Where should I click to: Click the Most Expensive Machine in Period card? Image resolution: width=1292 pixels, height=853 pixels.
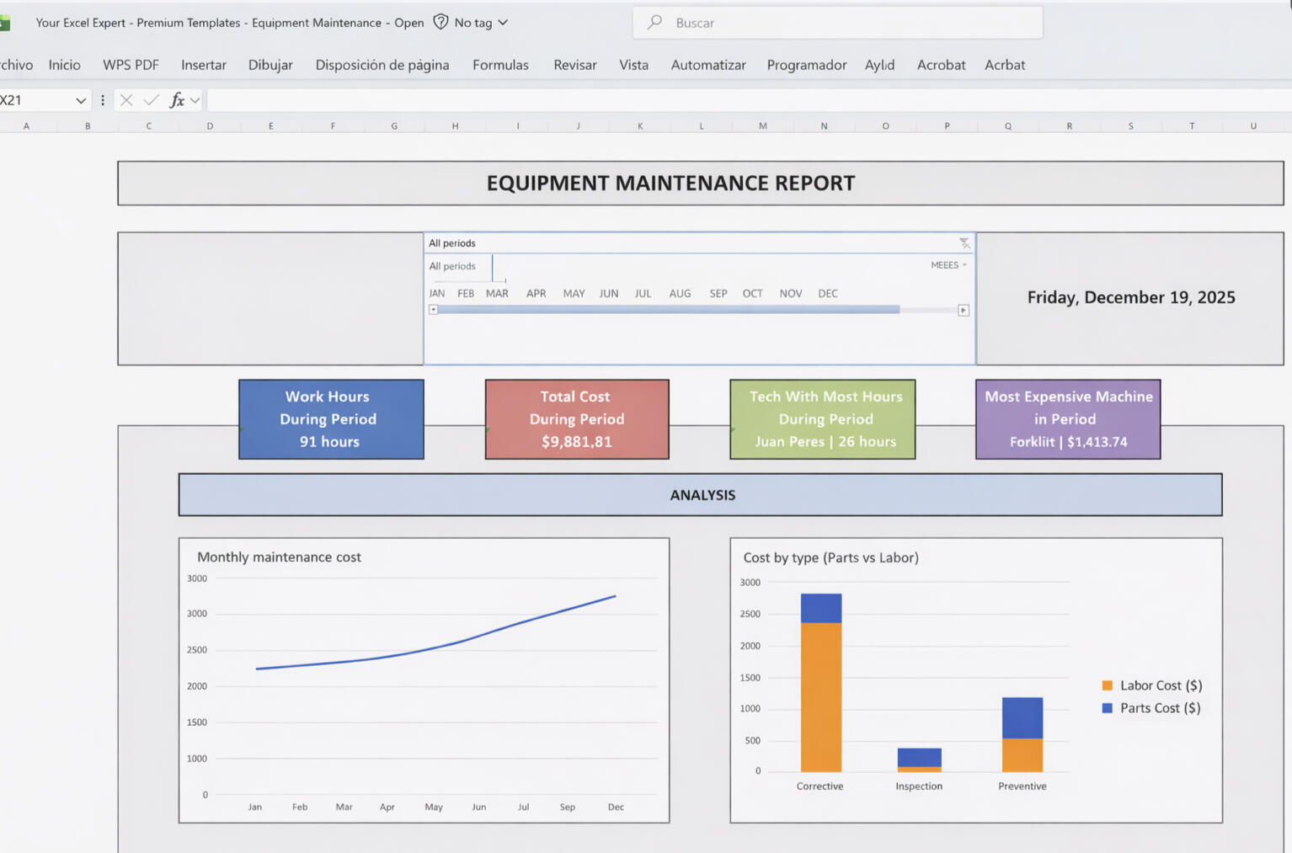click(x=1067, y=419)
